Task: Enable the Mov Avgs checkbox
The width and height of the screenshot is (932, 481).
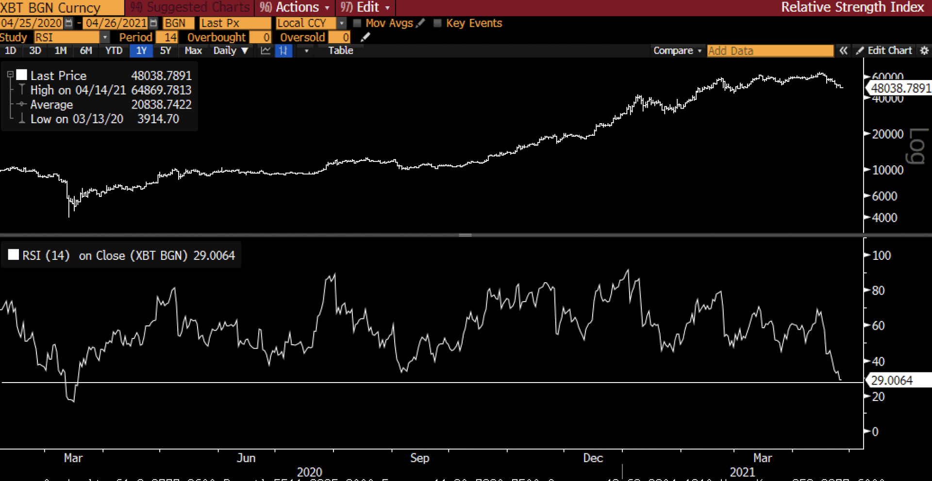Action: click(357, 23)
